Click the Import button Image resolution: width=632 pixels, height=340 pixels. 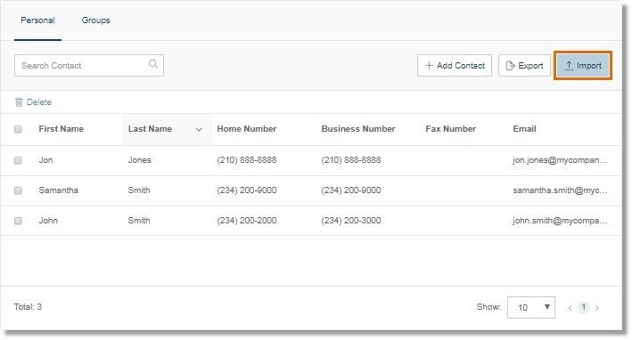coord(583,66)
